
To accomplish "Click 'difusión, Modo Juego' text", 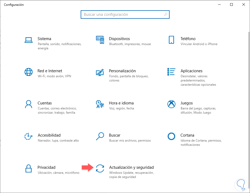I will click(196, 113).
